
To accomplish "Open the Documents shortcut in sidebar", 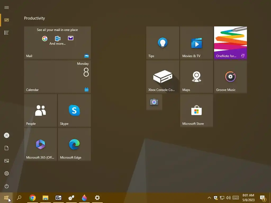I will [7, 148].
